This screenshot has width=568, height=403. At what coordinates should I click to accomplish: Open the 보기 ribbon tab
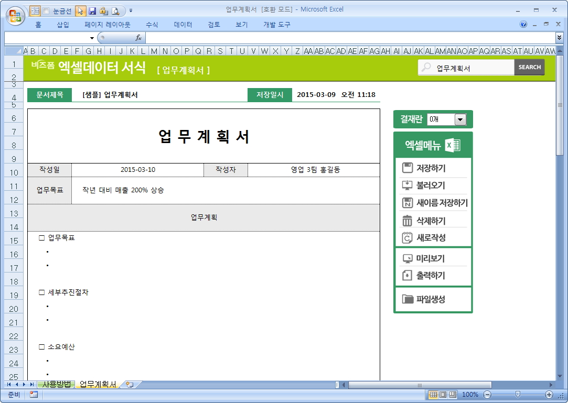241,25
